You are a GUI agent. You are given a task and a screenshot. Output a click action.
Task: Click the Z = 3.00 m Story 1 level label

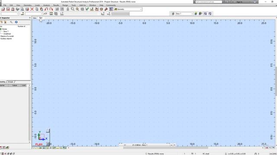click(x=140, y=145)
